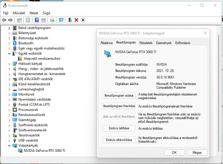This screenshot has width=223, height=164.
Task: Collapse the Egyéb eszközök node
Action: [9, 53]
